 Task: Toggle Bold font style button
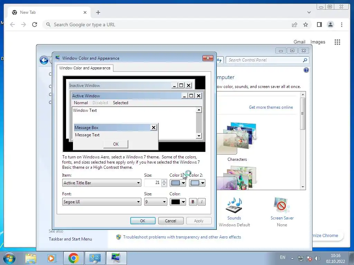[x=193, y=202]
